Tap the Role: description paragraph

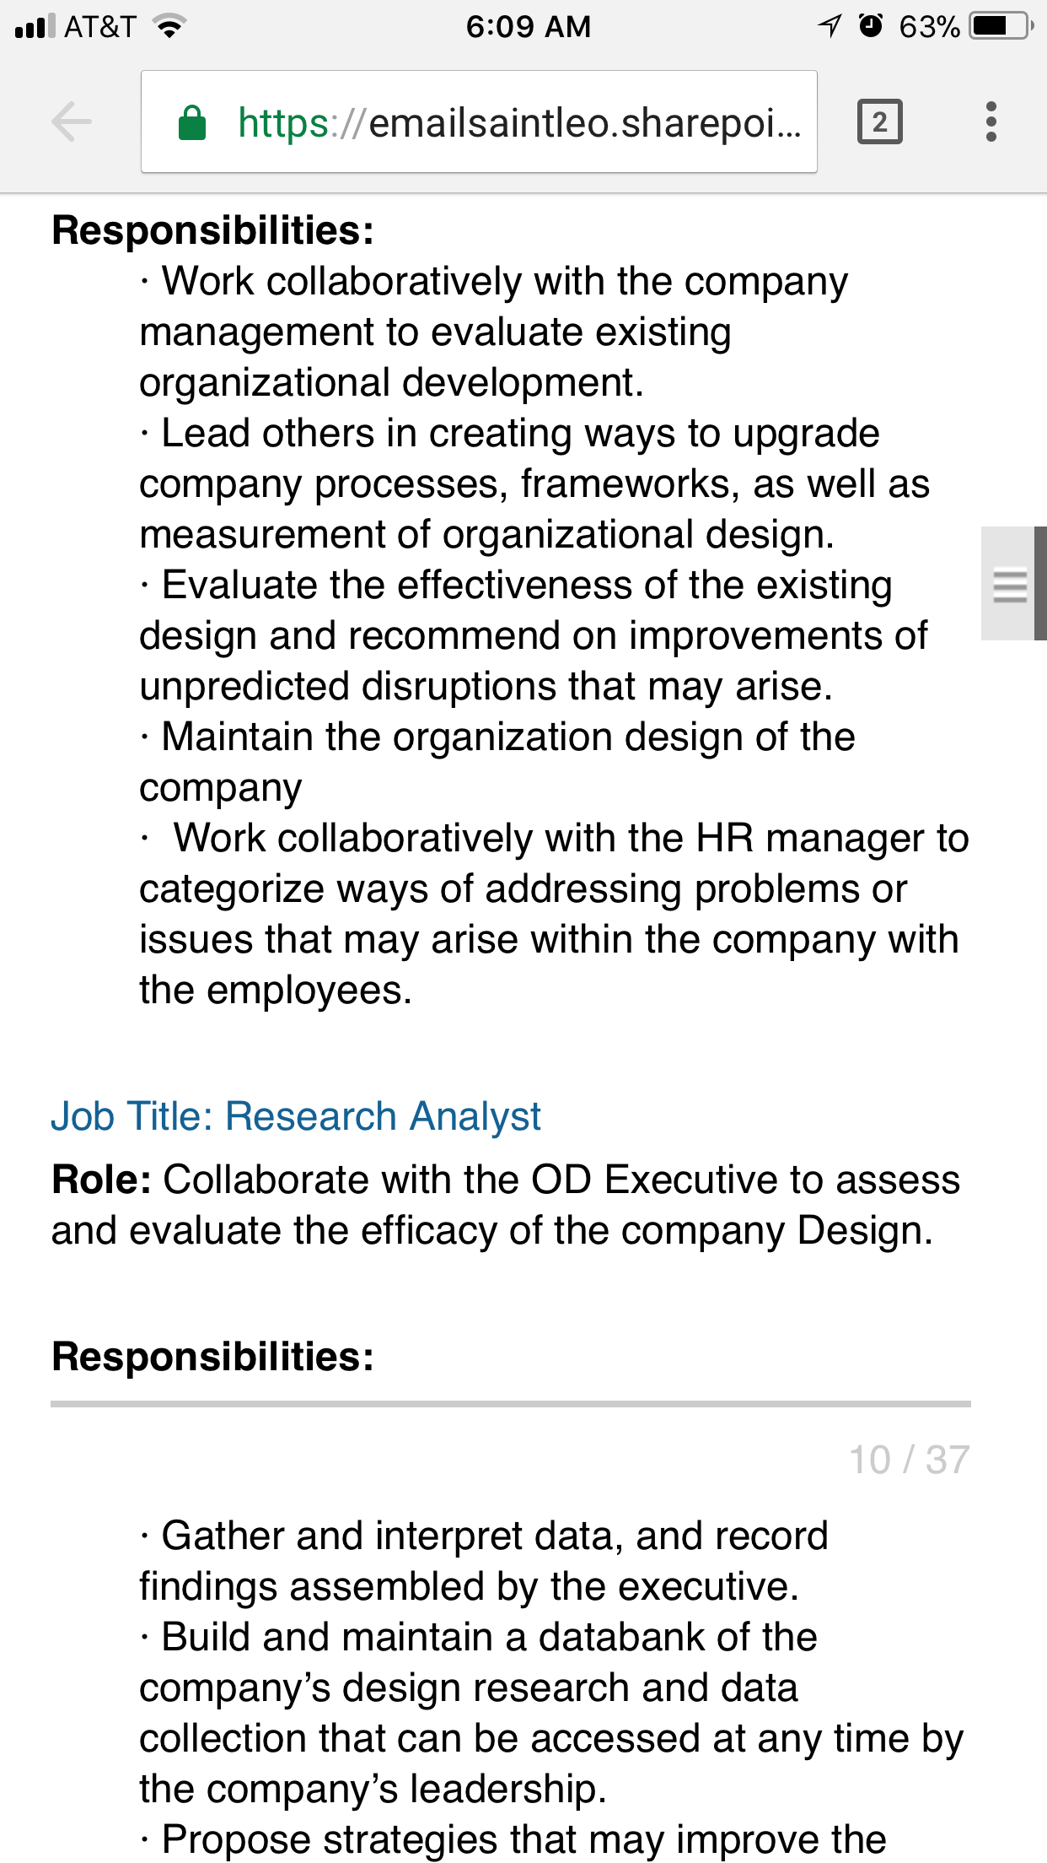(x=506, y=1205)
